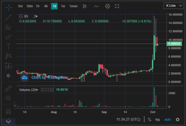Enter fullscreen chart mode
Image resolution: width=186 pixels, height=126 pixels.
(117, 6)
